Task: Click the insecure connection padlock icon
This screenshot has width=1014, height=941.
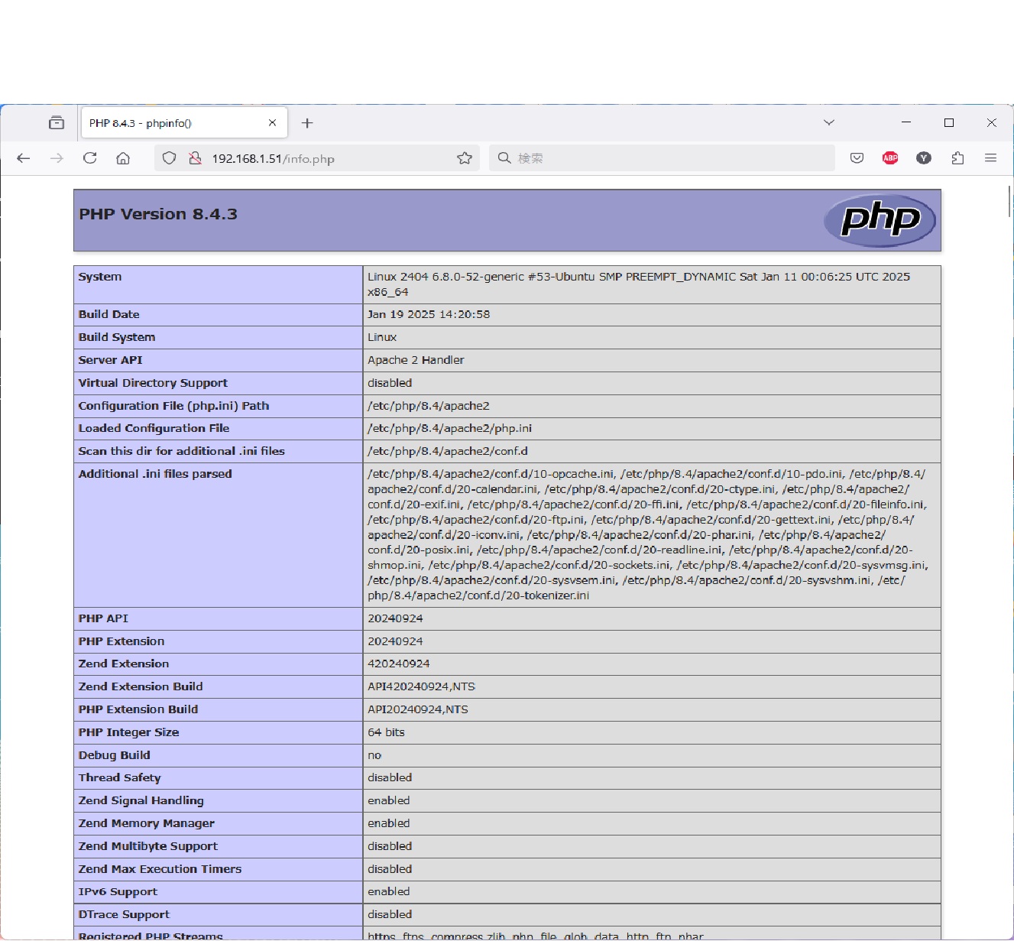Action: (195, 158)
